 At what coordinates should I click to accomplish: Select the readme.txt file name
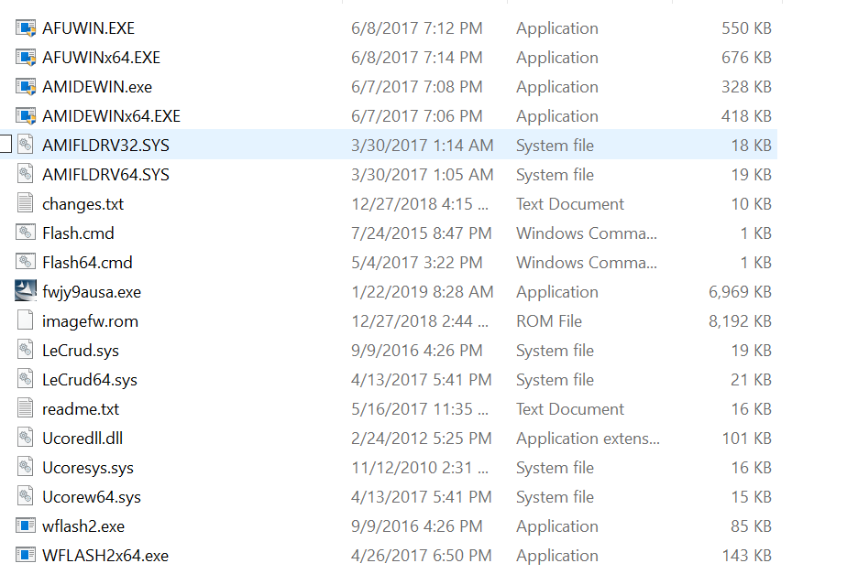[81, 409]
